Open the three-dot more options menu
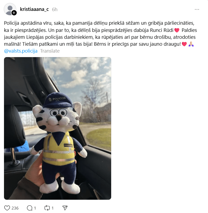The width and height of the screenshot is (208, 213). [197, 9]
